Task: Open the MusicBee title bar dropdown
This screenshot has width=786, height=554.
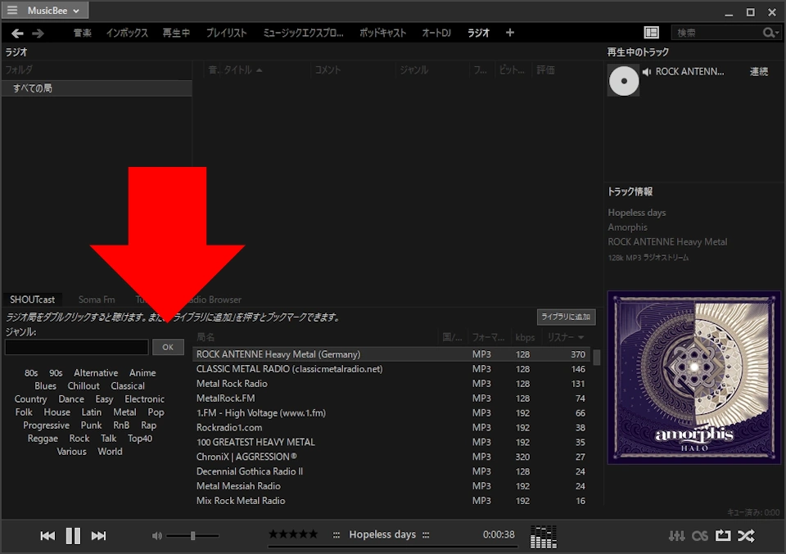Action: (53, 11)
